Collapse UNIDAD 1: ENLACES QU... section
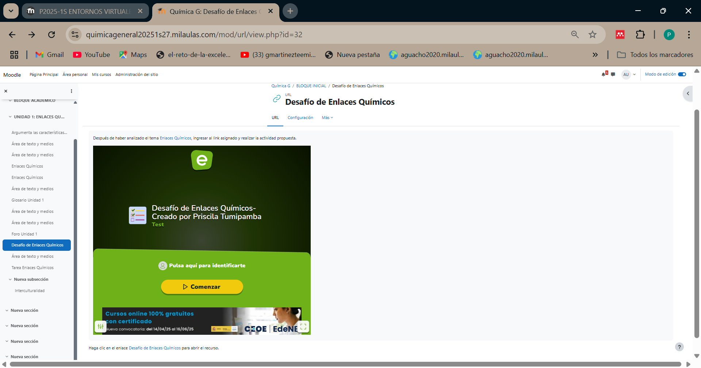 pyautogui.click(x=10, y=117)
